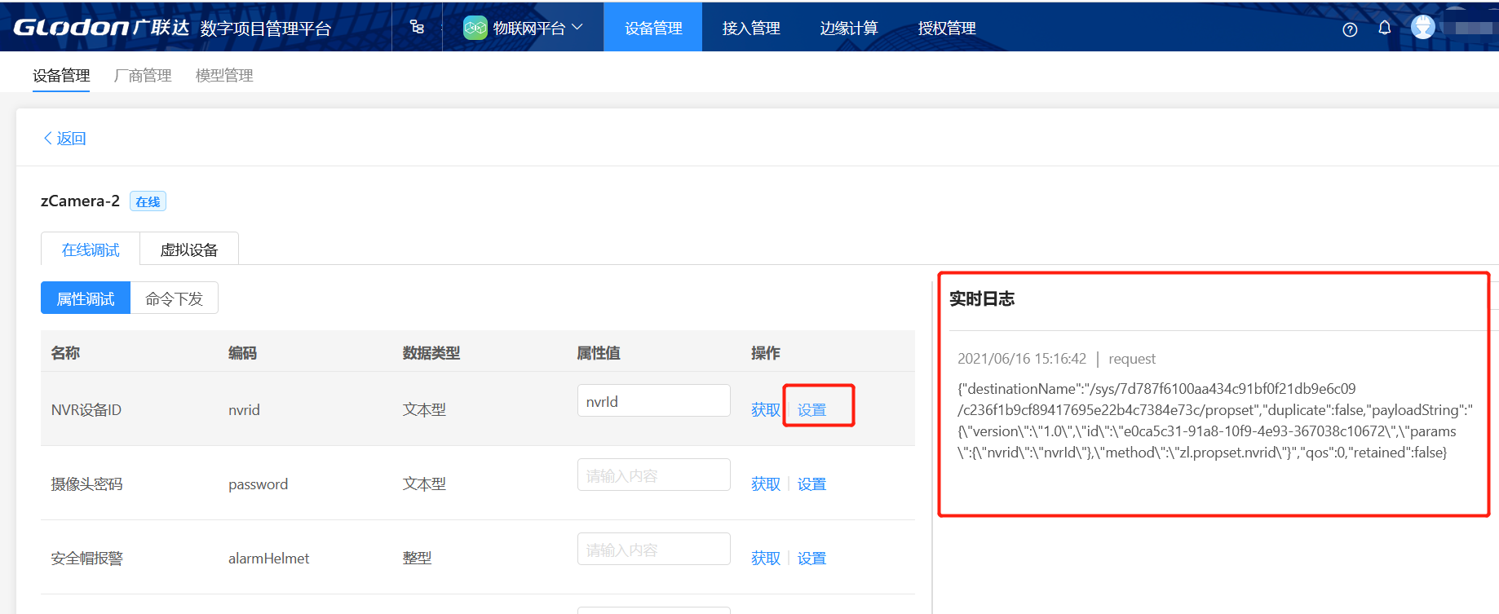This screenshot has width=1499, height=614.
Task: Click the IoT platform green icon
Action: (x=475, y=28)
